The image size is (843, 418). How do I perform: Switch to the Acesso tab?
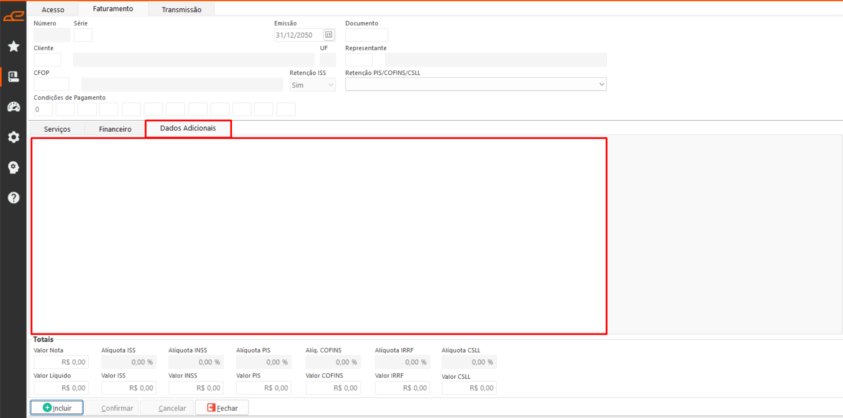click(x=53, y=9)
